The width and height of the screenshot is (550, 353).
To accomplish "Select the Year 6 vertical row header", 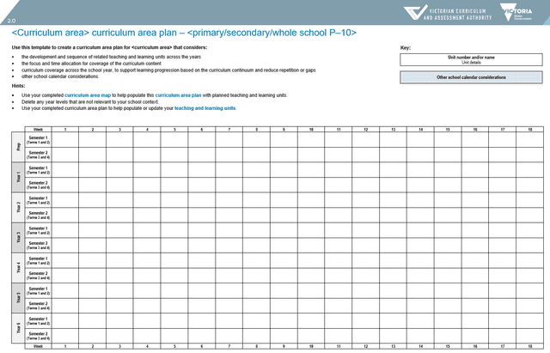I will click(18, 328).
